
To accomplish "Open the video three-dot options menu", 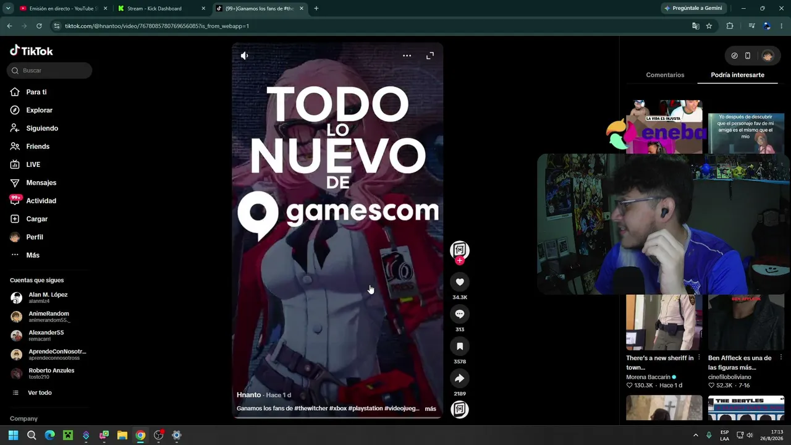I will 407,56.
